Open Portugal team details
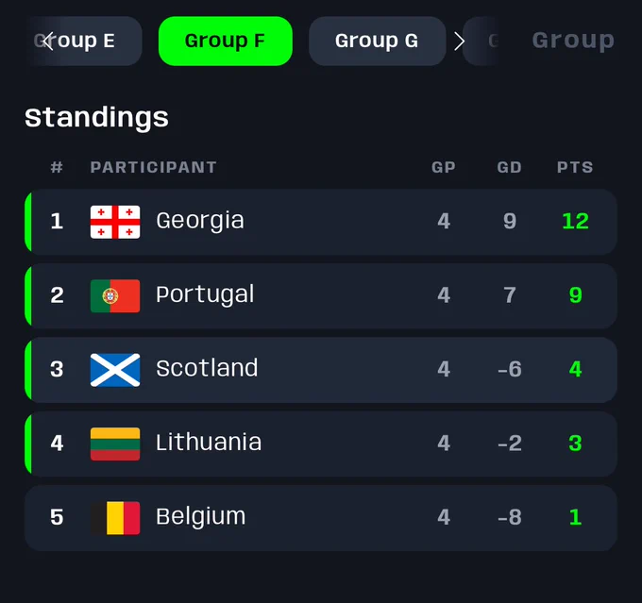Image resolution: width=642 pixels, height=603 pixels. point(205,294)
